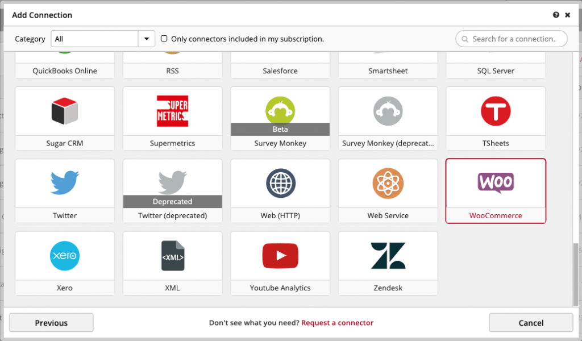Open the help question mark icon
This screenshot has width=582, height=341.
[556, 15]
